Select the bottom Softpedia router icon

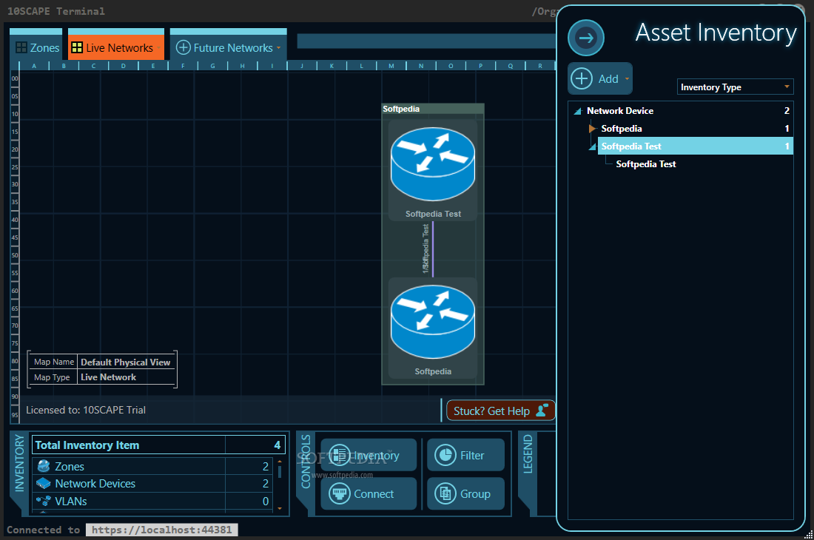tap(433, 321)
